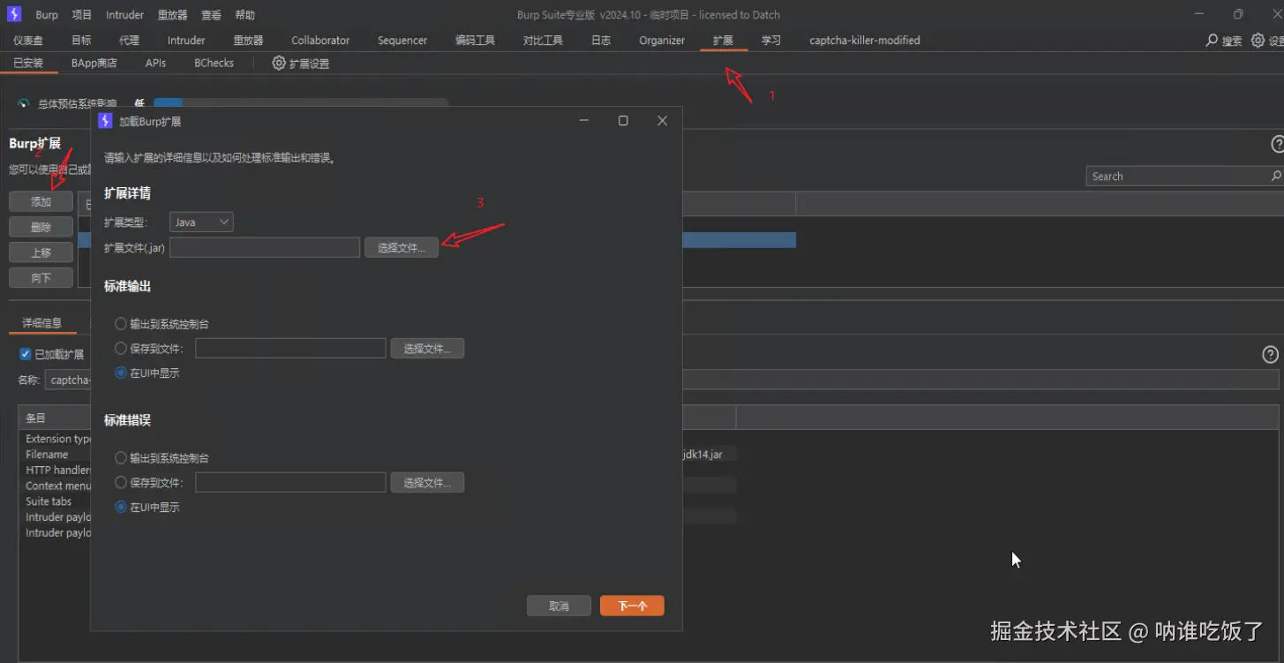Click the 取消 button

559,606
